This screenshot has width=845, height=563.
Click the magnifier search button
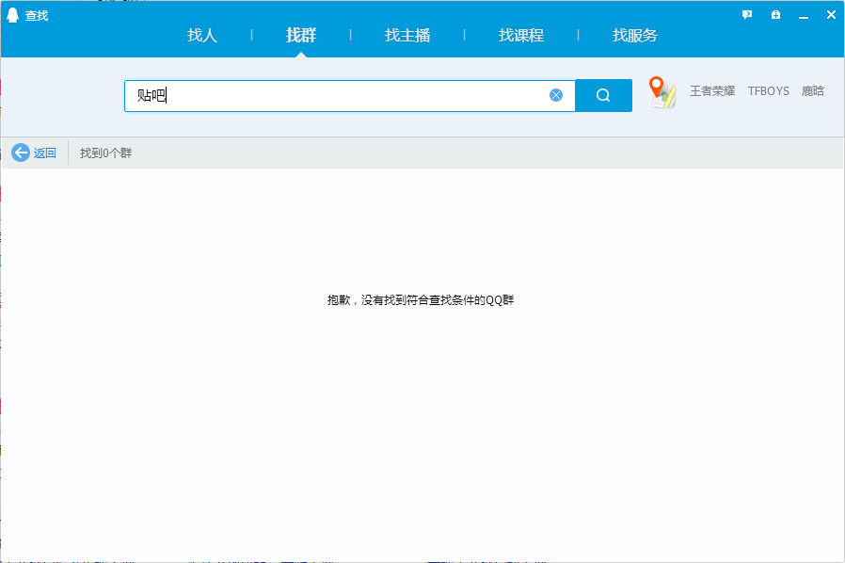tap(603, 95)
